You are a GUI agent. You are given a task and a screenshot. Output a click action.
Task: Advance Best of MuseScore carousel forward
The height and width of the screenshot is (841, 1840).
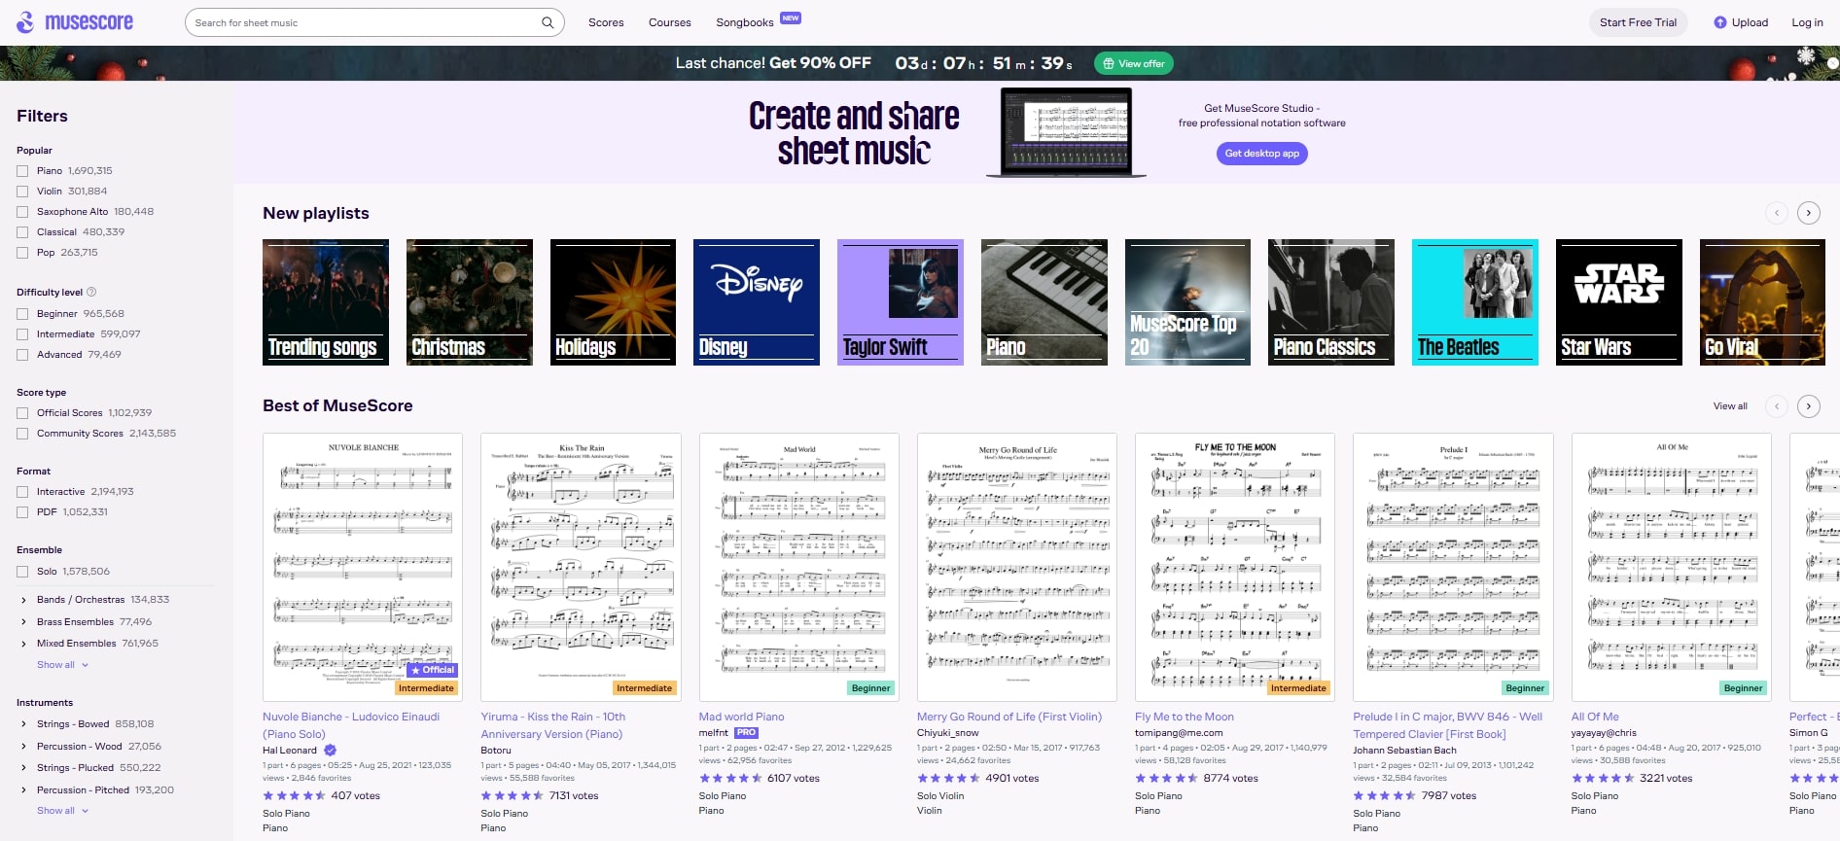click(1809, 406)
